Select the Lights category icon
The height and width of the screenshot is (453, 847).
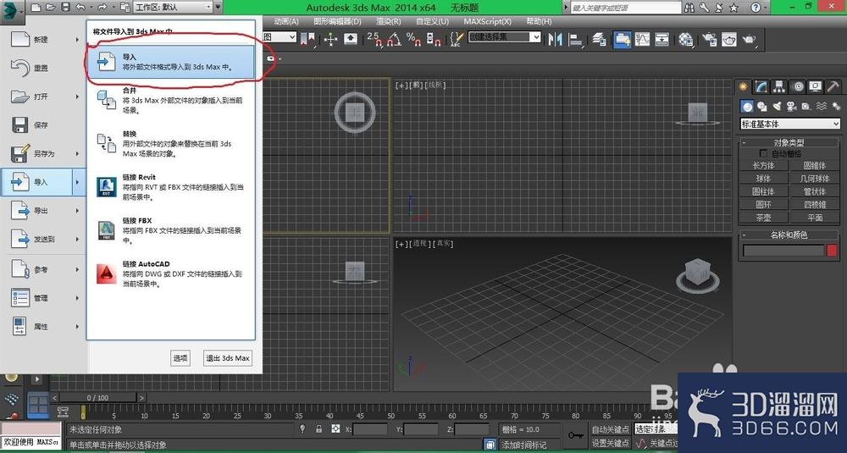pos(777,107)
